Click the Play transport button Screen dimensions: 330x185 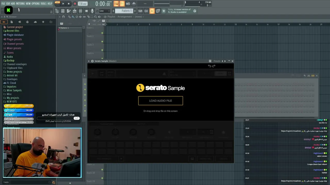pos(63,4)
